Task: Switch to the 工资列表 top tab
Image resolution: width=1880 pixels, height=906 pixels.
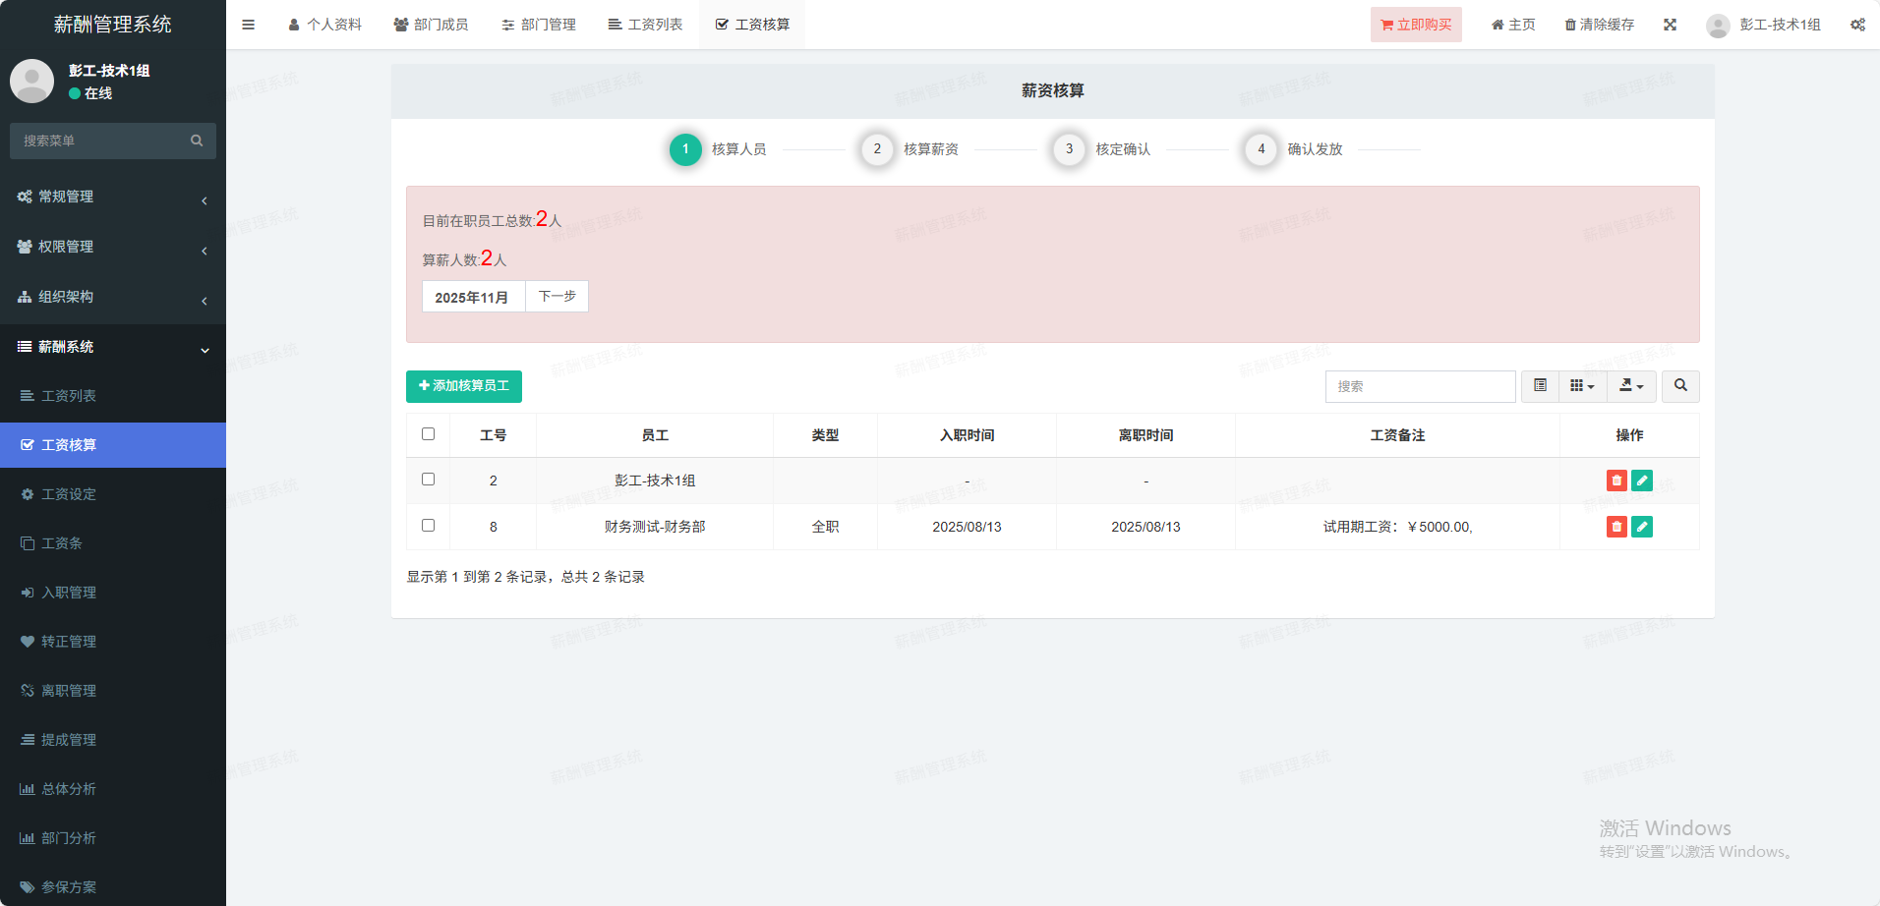Action: tap(645, 25)
